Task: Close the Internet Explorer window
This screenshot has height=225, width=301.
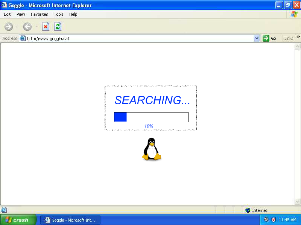Action: [296, 5]
